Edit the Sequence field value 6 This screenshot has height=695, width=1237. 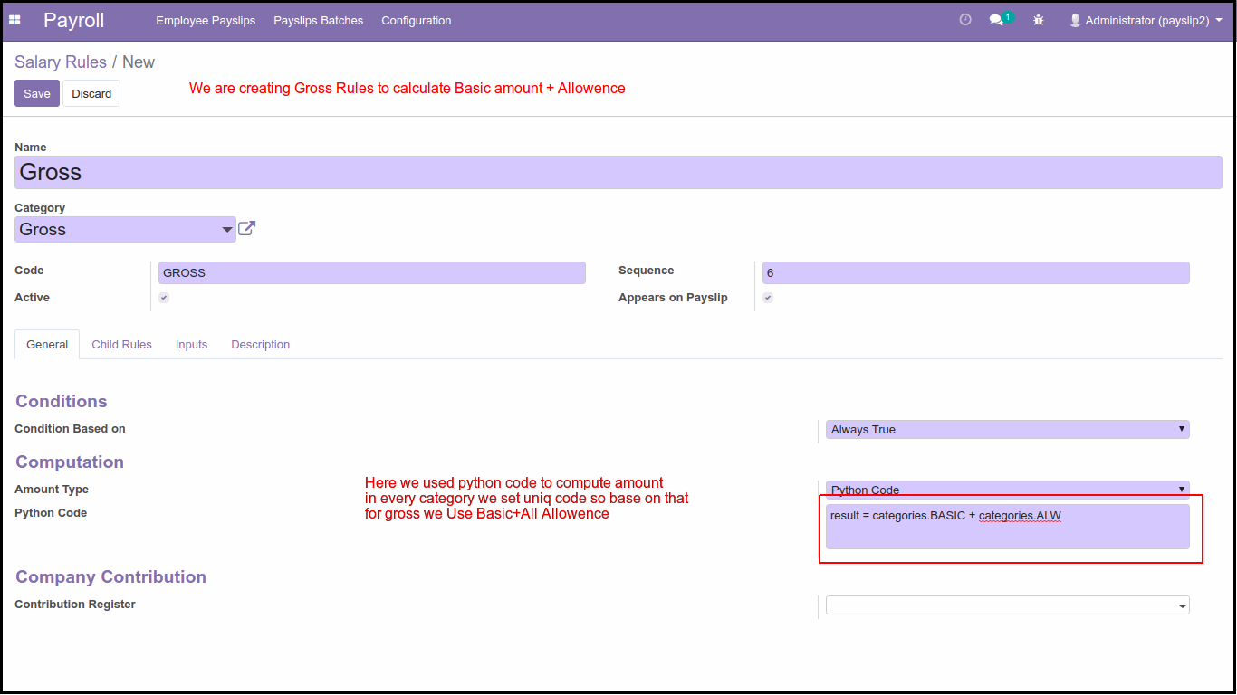975,272
